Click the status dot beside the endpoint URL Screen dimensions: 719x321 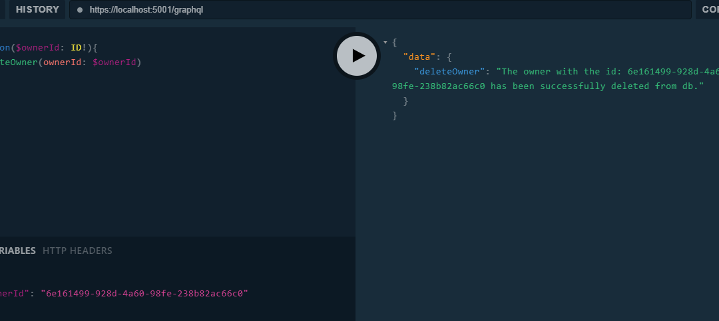pyautogui.click(x=80, y=10)
